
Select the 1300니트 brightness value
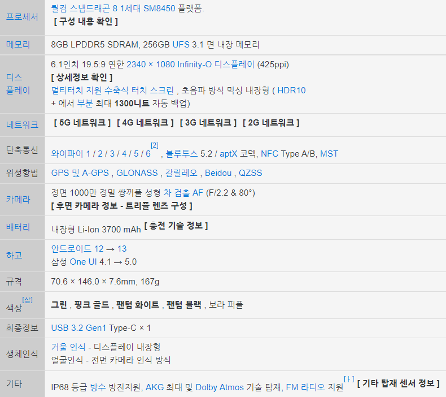[132, 103]
